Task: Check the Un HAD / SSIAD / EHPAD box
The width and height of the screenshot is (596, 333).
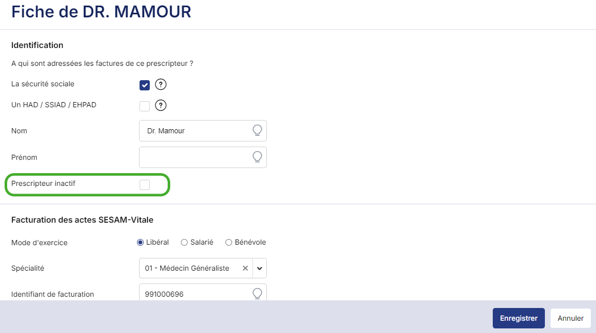Action: pos(145,106)
